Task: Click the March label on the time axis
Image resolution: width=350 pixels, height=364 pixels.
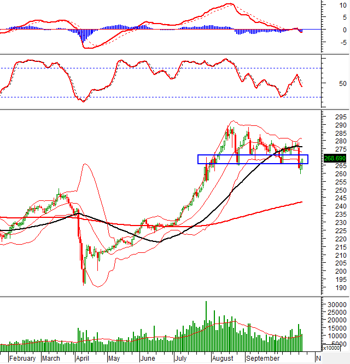Action: click(51, 359)
